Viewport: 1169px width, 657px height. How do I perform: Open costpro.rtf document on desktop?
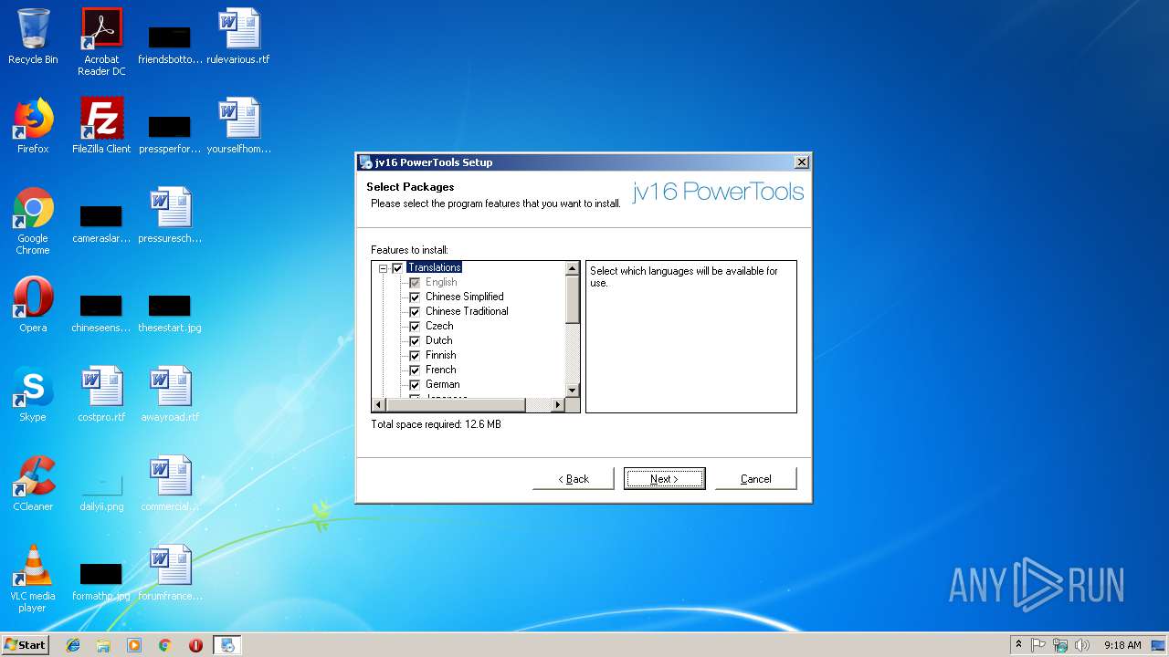click(101, 394)
